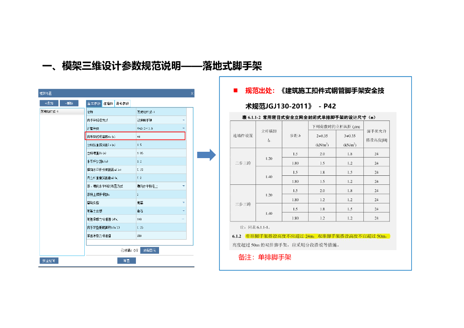Switch to the 基本参数 tab

pyautogui.click(x=94, y=103)
